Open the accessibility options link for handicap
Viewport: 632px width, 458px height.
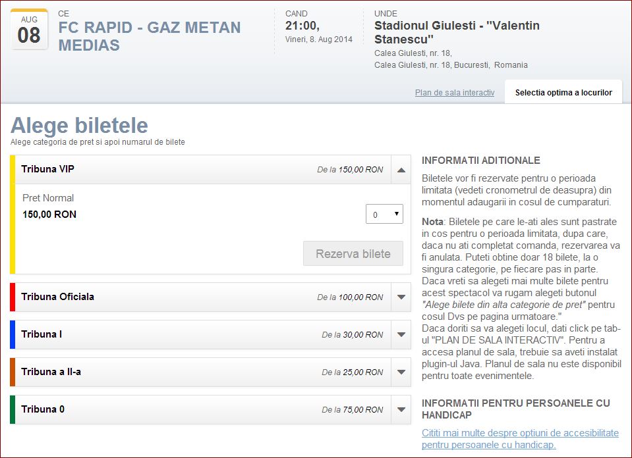point(520,439)
